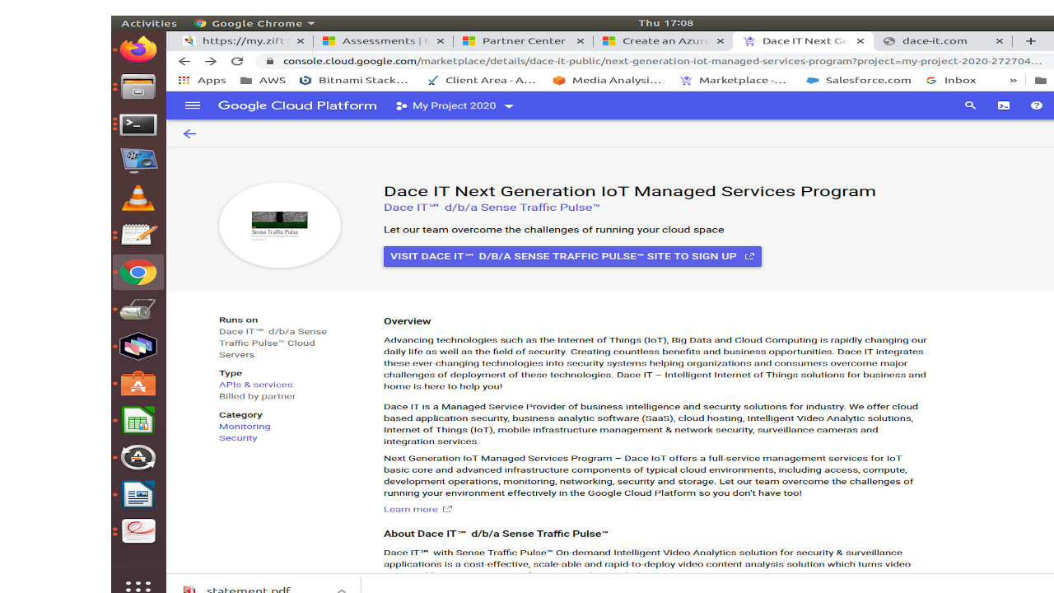
Task: Launch VLC media player from dock
Action: coord(138,198)
